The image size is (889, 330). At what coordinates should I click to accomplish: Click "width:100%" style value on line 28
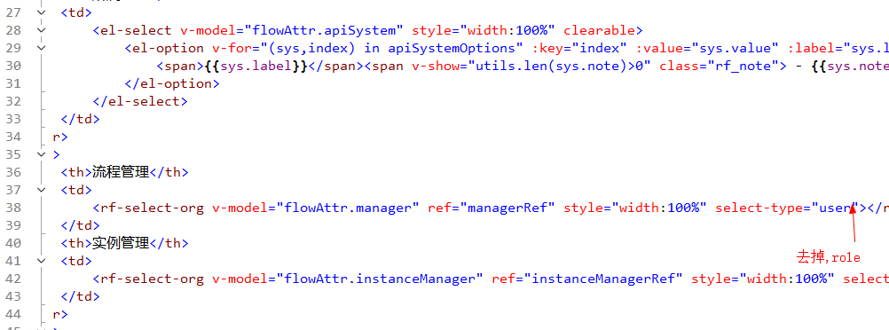pyautogui.click(x=507, y=31)
